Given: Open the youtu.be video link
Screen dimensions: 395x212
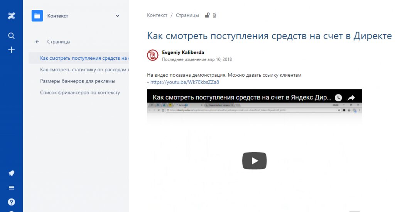Looking at the screenshot, I should click(184, 82).
